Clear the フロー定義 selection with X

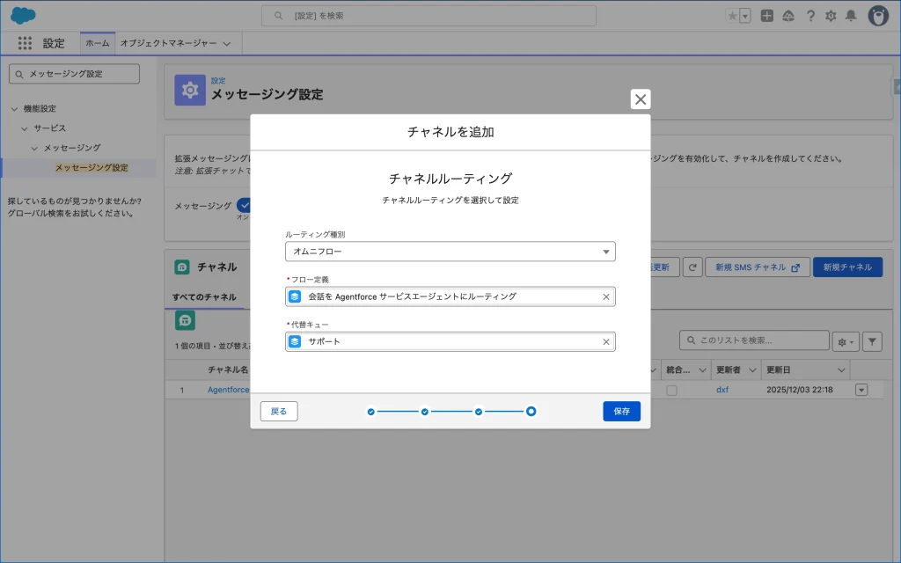[x=605, y=297]
